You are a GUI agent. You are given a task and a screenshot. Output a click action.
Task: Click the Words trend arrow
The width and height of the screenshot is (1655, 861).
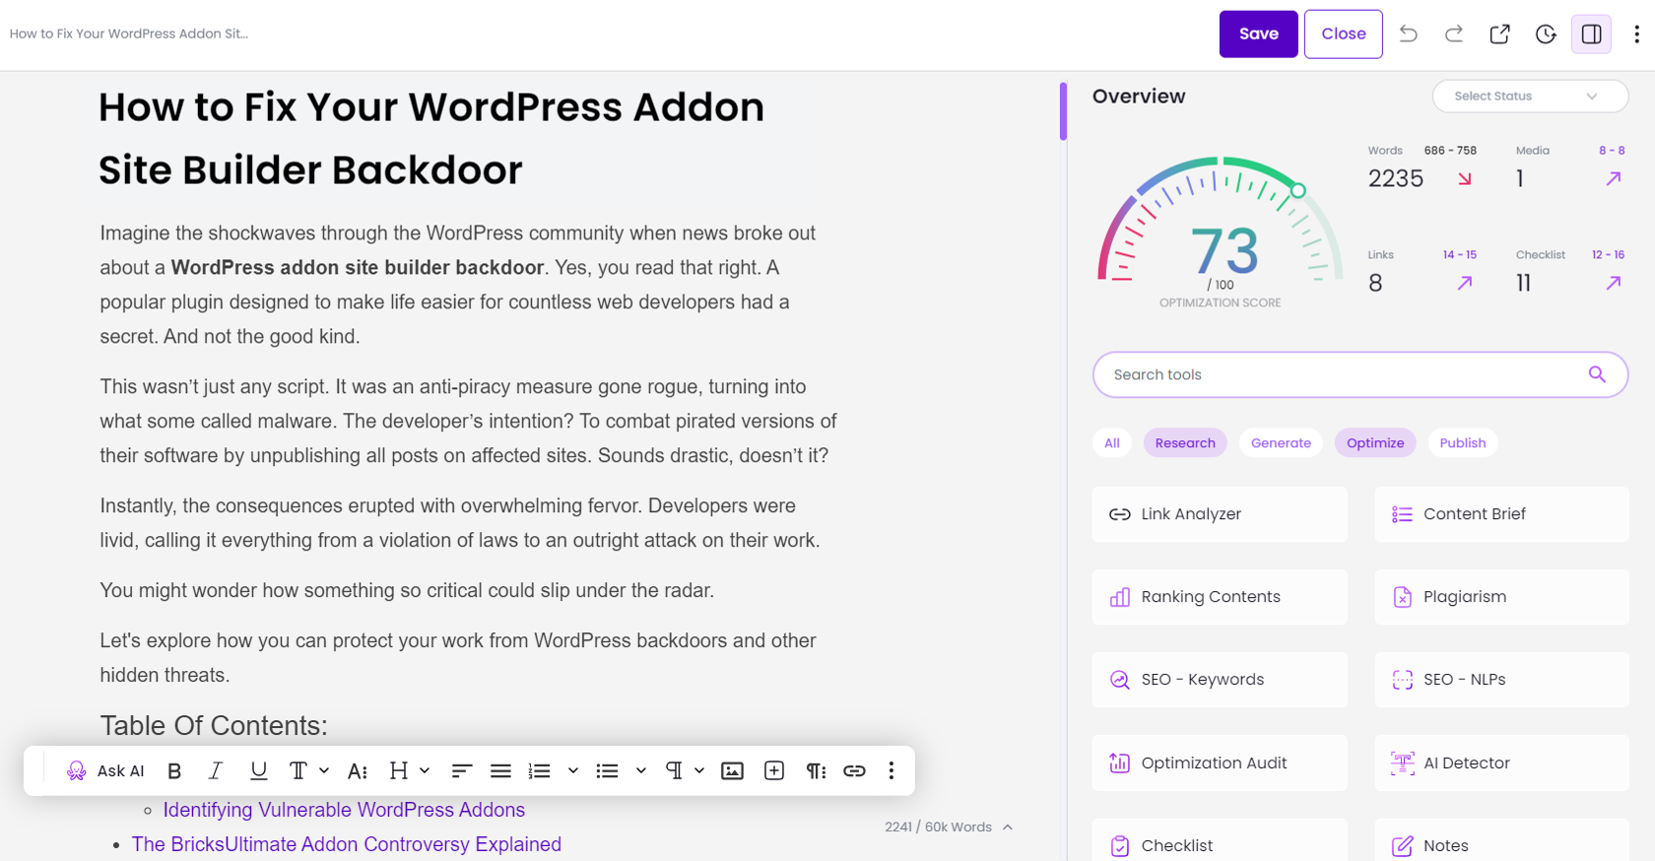pyautogui.click(x=1465, y=178)
